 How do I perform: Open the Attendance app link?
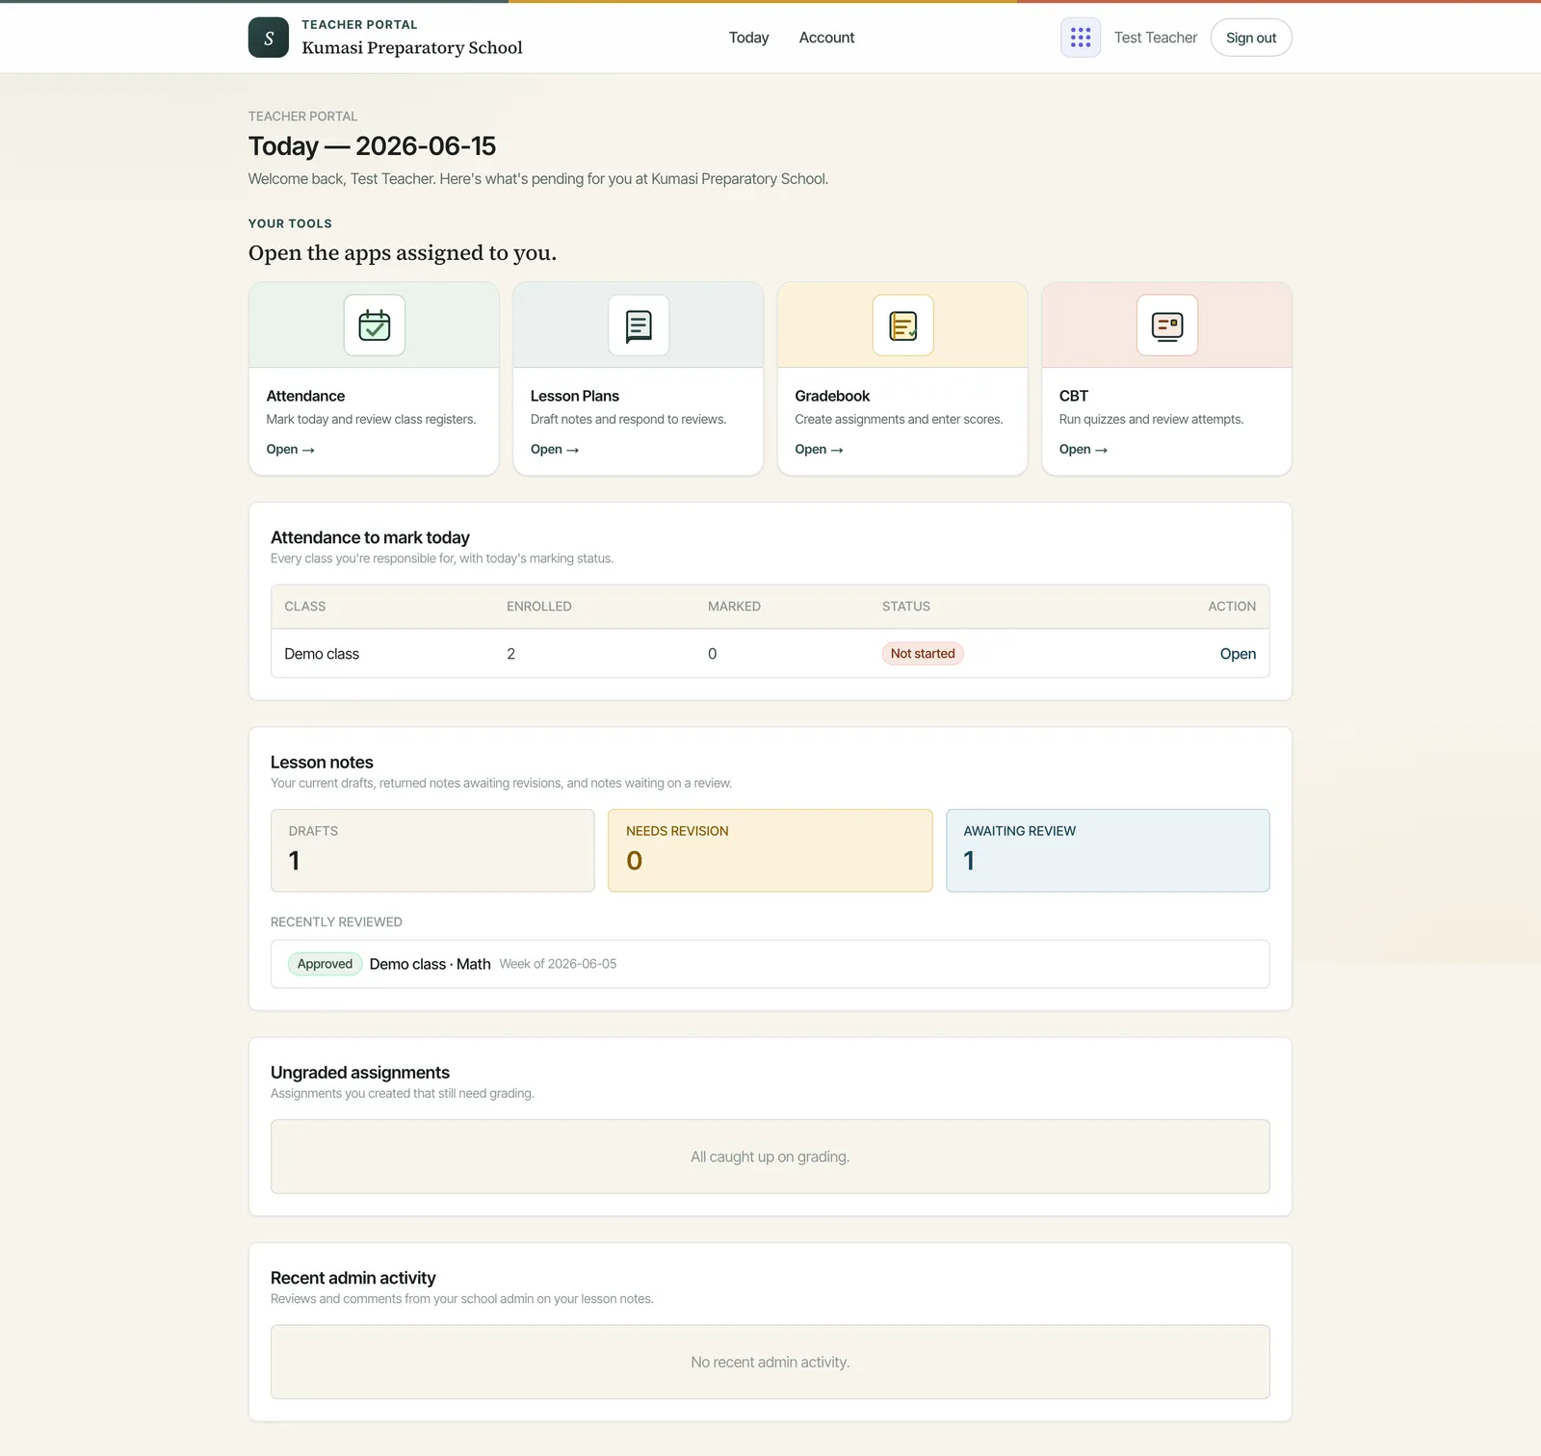[x=290, y=450]
